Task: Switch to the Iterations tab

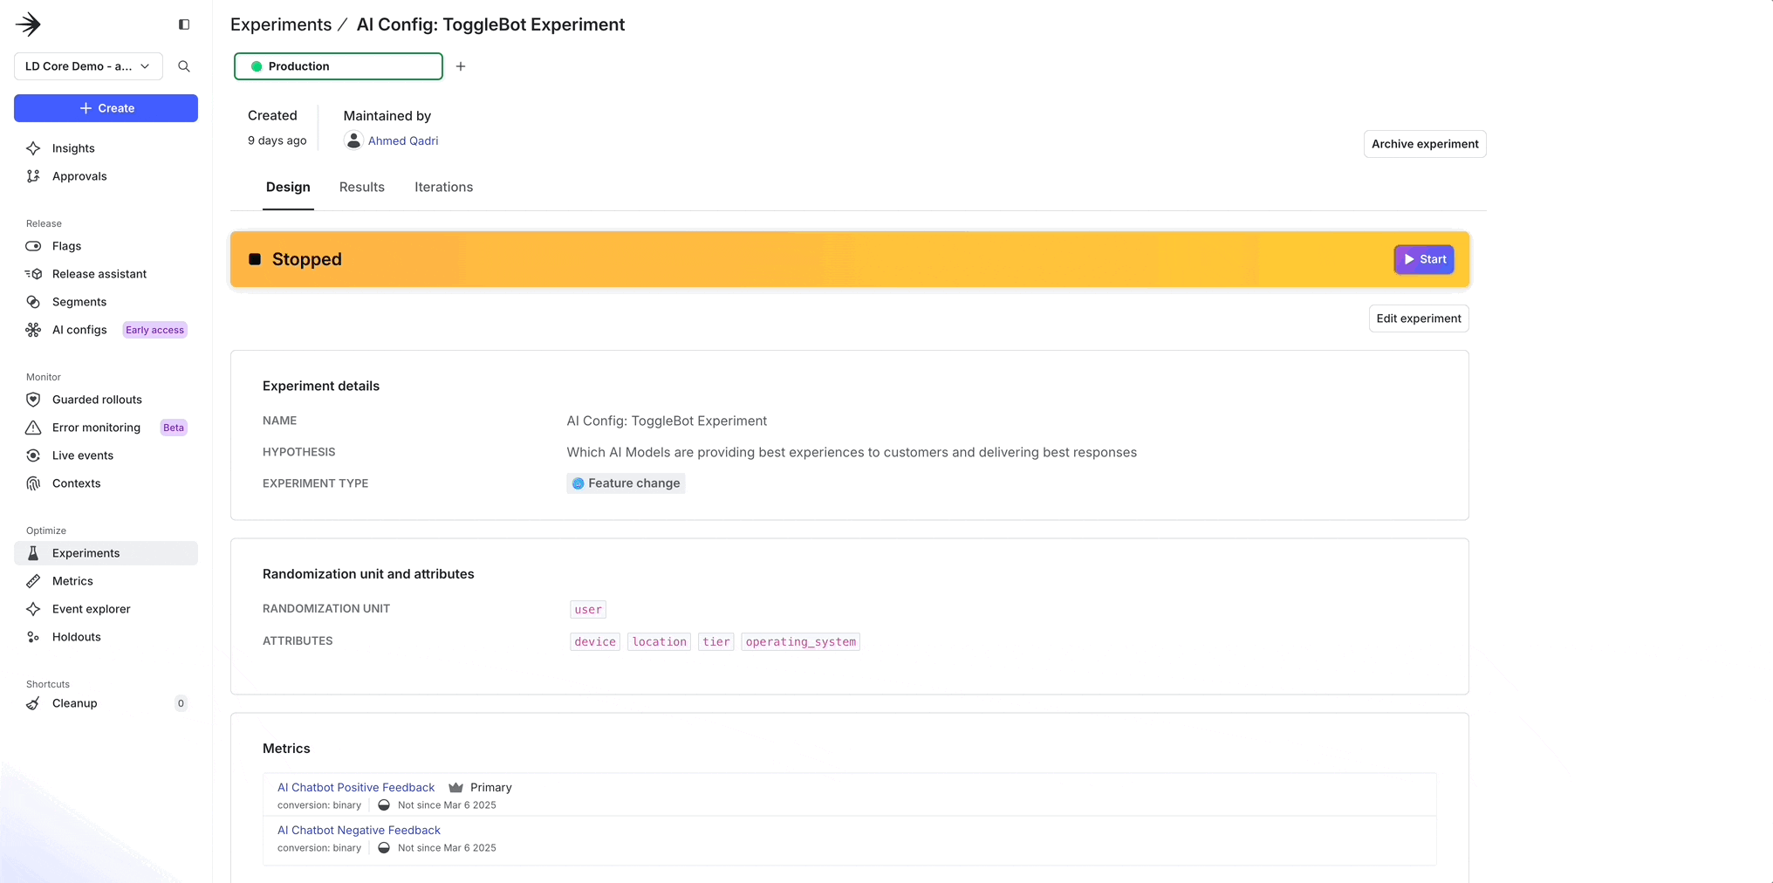Action: coord(443,187)
